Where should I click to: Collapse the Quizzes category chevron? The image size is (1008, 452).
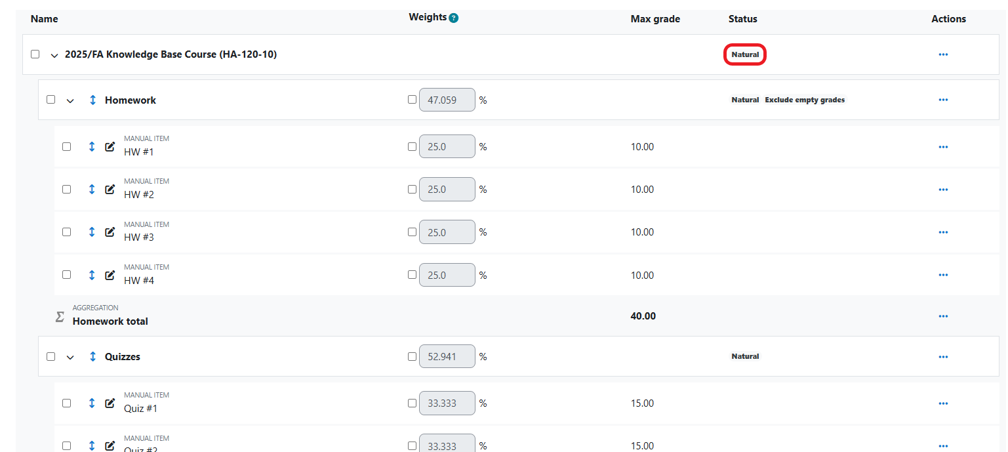point(70,358)
